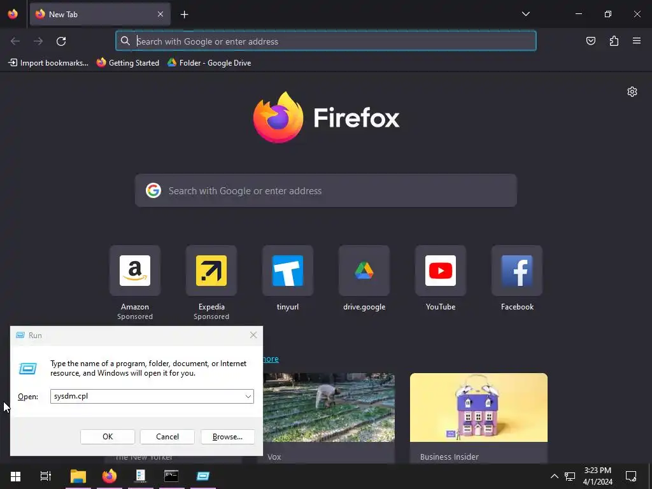This screenshot has width=652, height=489.
Task: Click the Firefox forward arrow button
Action: point(38,41)
